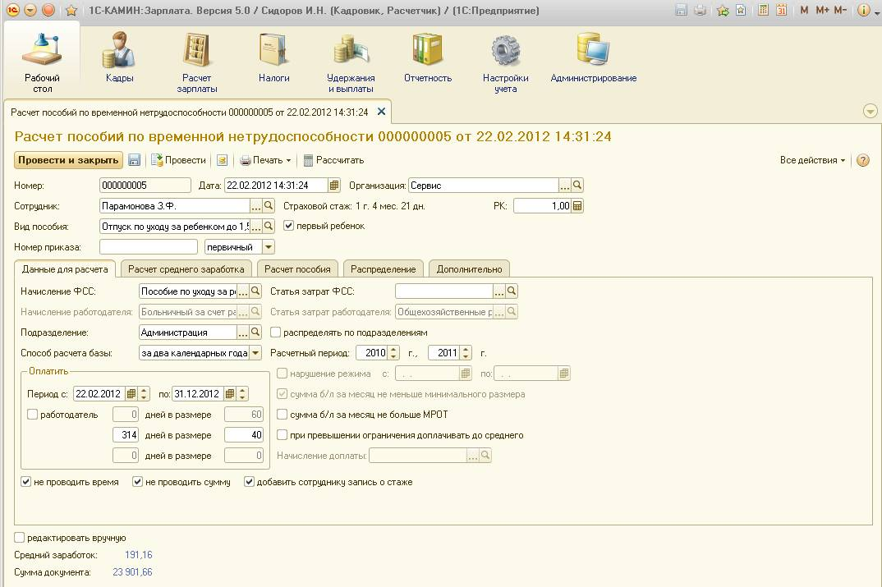
Task: Open calendar for period по date
Action: (x=229, y=393)
